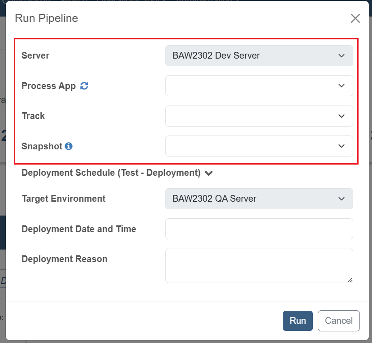Click the Deployment Date and Time field
Viewport: 372px width, 343px height.
(x=259, y=229)
